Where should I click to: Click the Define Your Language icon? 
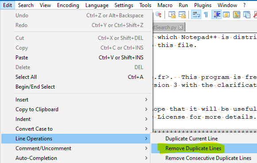pyautogui.click(x=226, y=15)
